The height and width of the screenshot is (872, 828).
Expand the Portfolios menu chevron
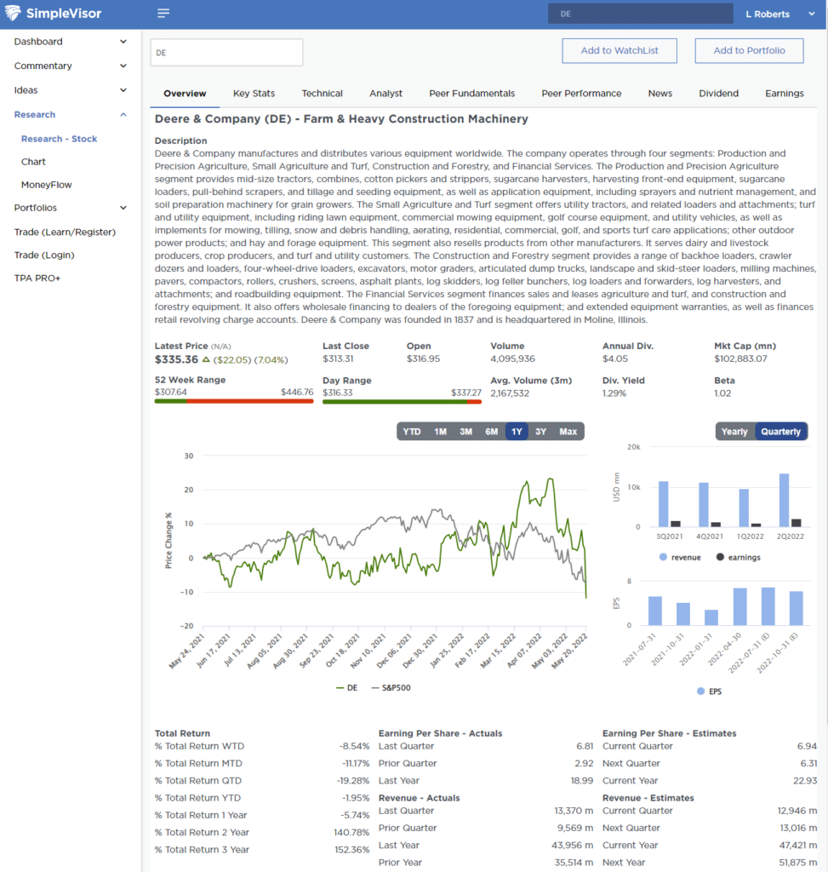click(x=123, y=208)
